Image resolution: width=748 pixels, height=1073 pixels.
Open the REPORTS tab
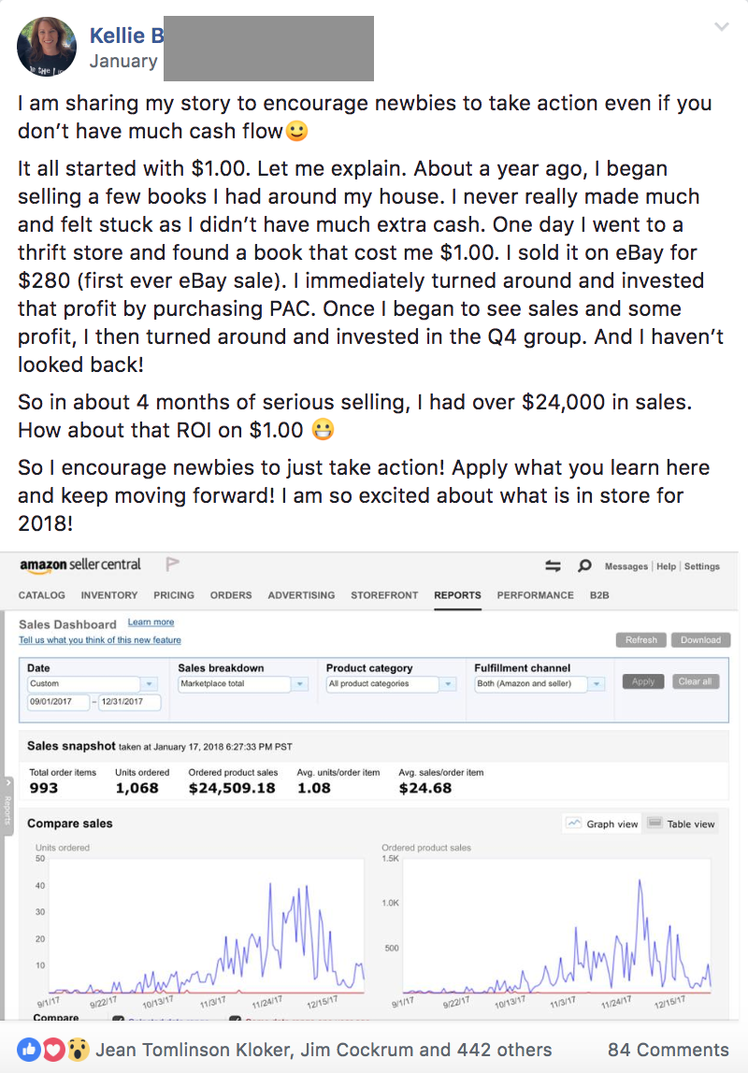point(457,594)
